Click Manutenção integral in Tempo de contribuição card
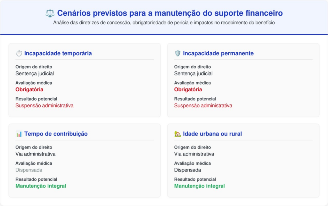328x206 pixels. 41,186
